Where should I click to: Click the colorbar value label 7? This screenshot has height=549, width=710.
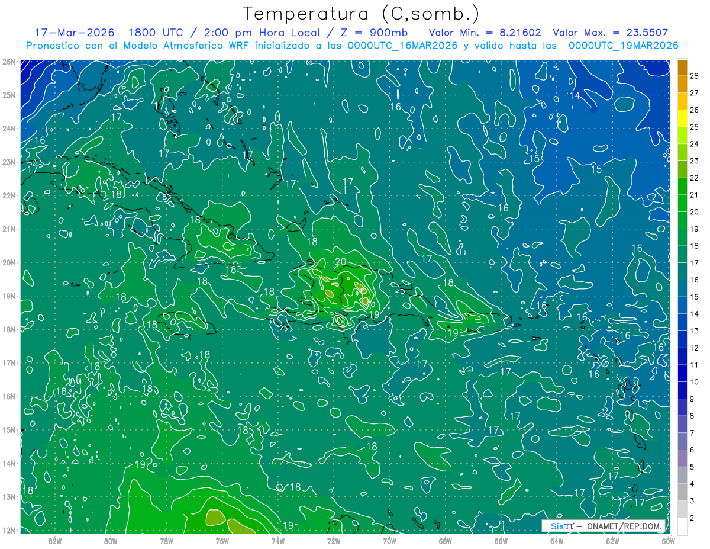(693, 433)
